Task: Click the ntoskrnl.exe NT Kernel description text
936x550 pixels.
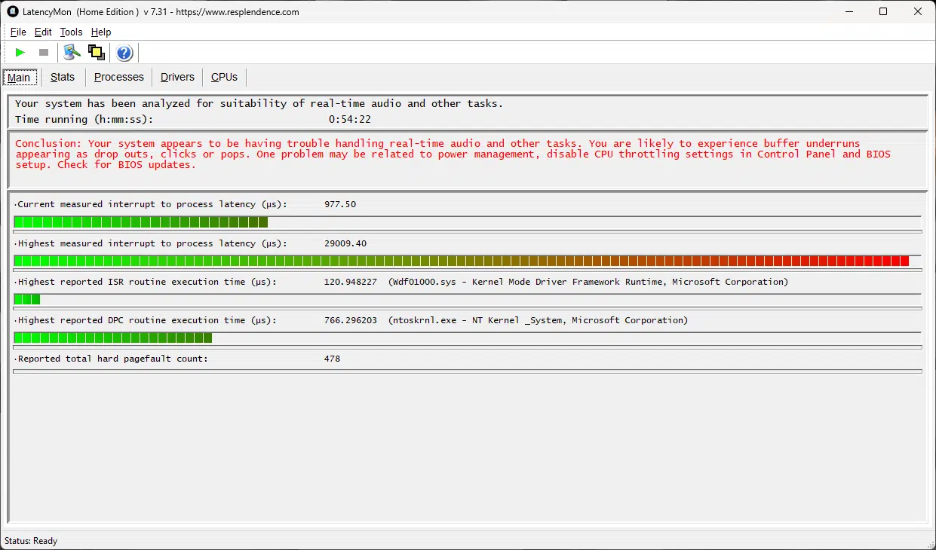Action: click(539, 320)
